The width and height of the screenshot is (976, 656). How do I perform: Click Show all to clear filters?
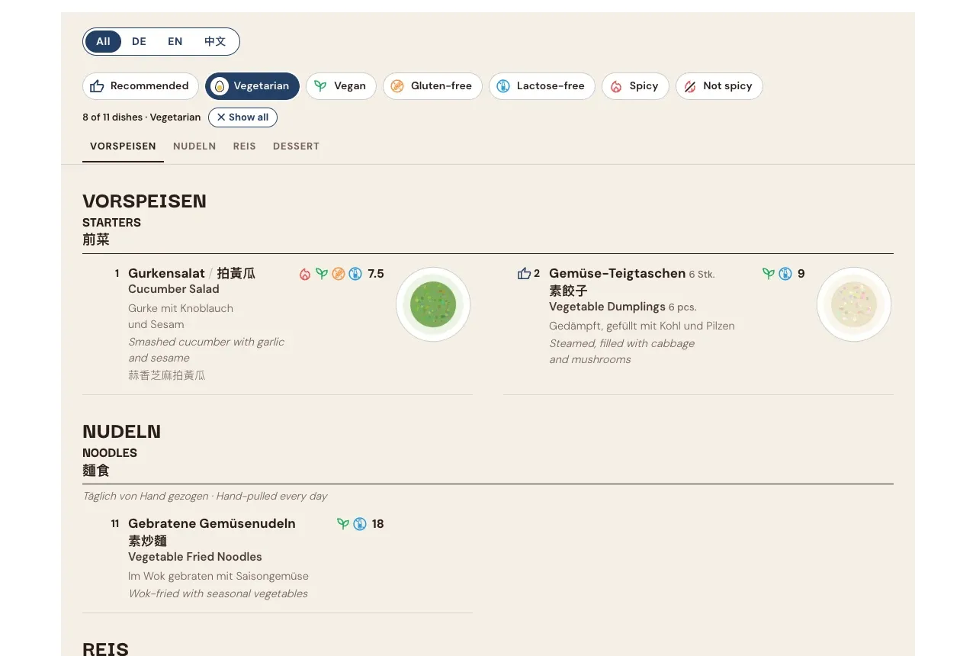pyautogui.click(x=242, y=117)
